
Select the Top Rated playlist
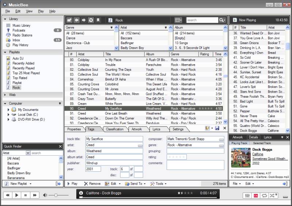click(20, 78)
